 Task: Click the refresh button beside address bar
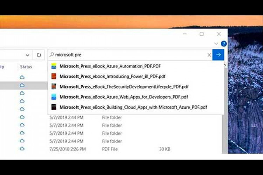pos(39,55)
